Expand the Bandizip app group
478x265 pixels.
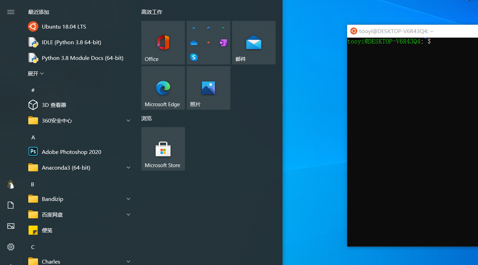128,198
